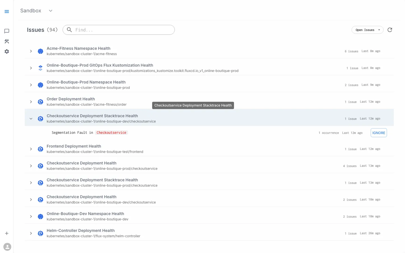The image size is (405, 253).
Task: Open the Online-Boutique-Dev Namespace Health issue
Action: pyautogui.click(x=31, y=216)
